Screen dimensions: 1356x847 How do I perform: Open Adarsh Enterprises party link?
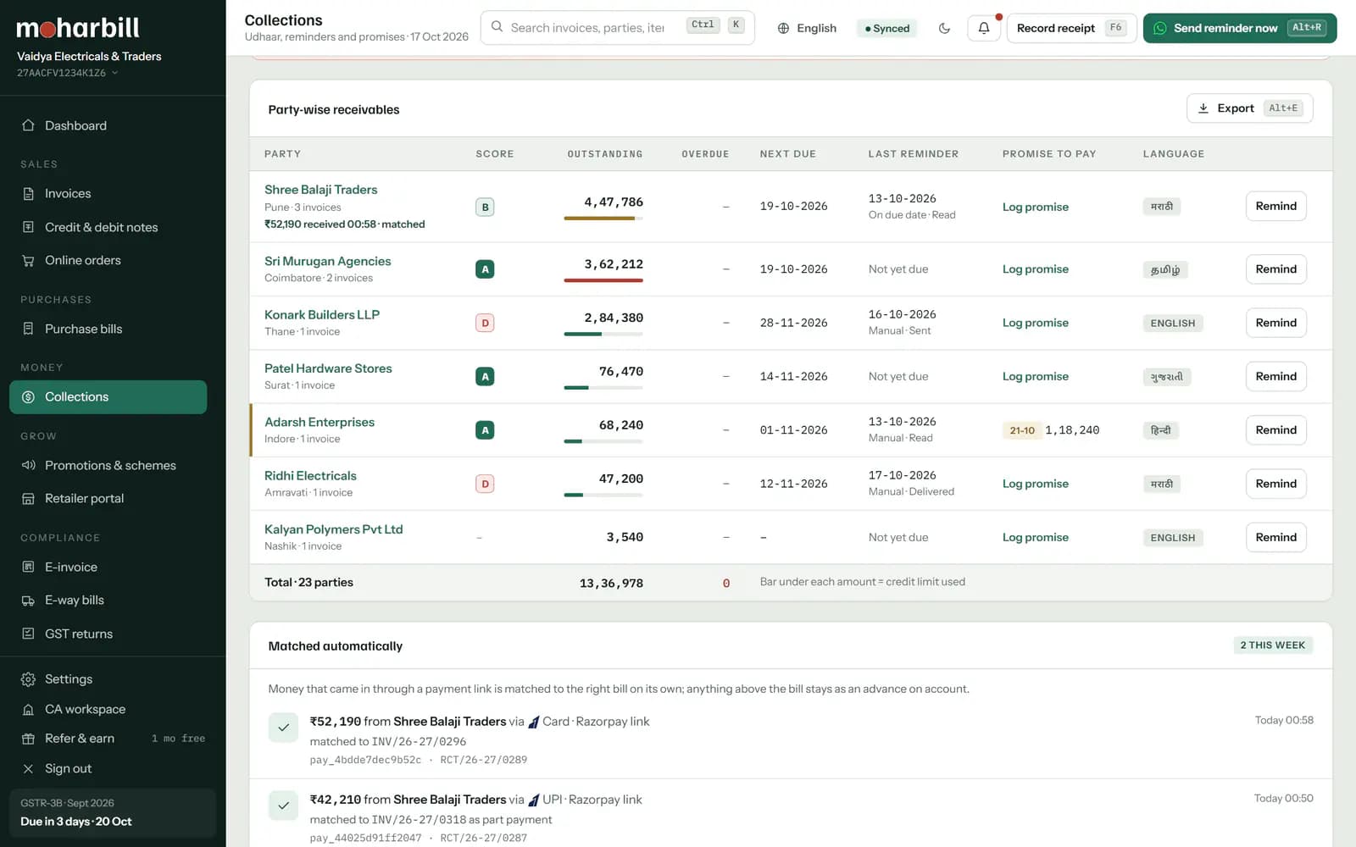tap(320, 422)
